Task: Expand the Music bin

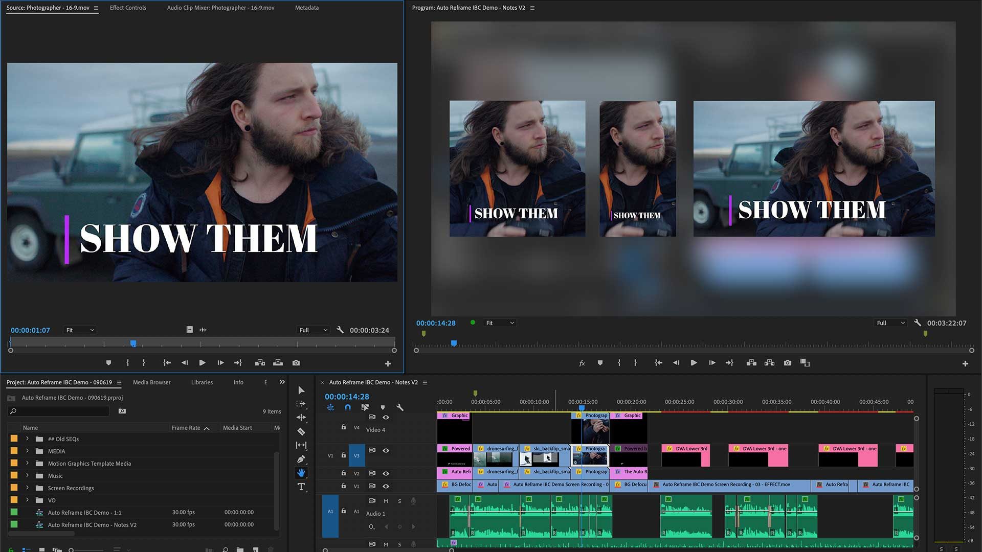Action: tap(28, 476)
